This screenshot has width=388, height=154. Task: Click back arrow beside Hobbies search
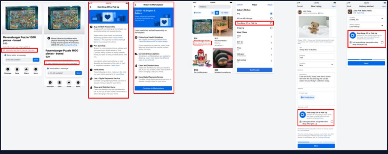[195, 7]
